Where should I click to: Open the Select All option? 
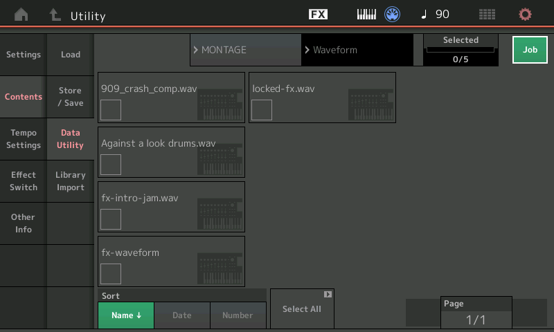(x=302, y=309)
